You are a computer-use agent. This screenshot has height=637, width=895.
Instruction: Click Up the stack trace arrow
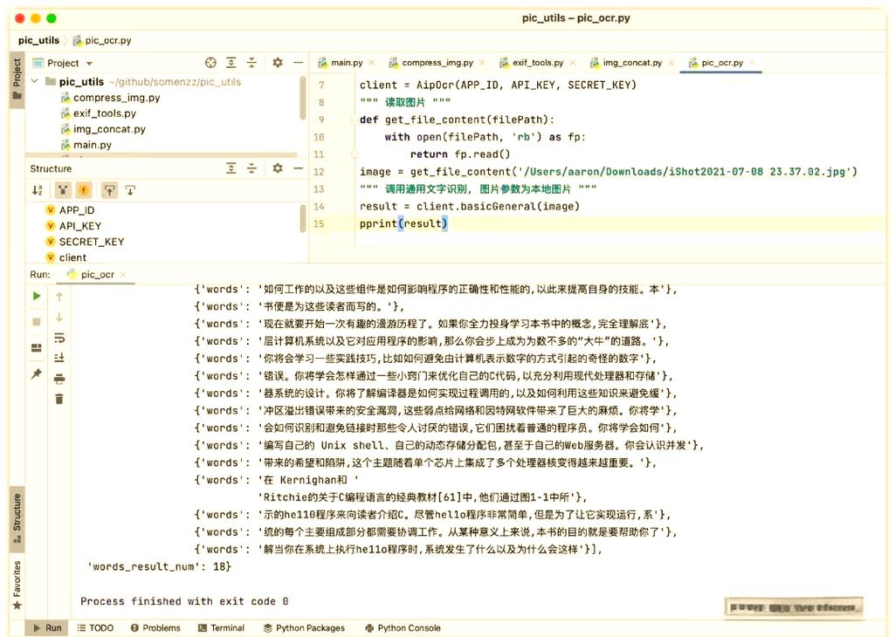click(x=59, y=297)
